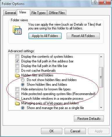Image resolution: width=112 pixels, height=137 pixels.
Task: Open the Offline Files tab
Action: [57, 13]
